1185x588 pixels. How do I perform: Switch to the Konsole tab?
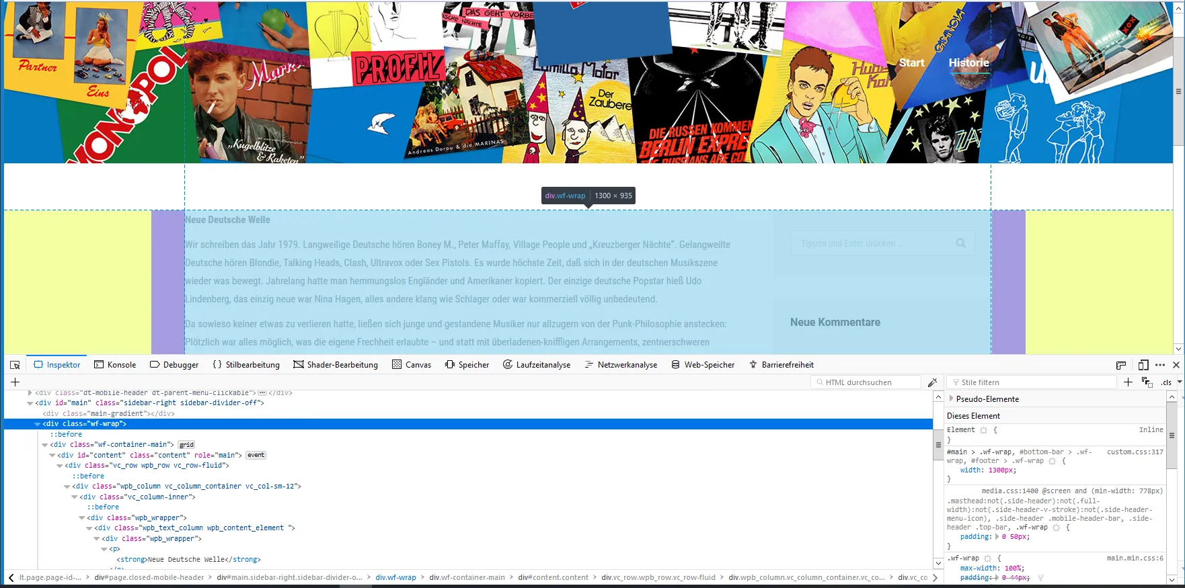115,365
